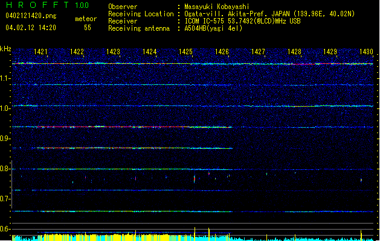The height and width of the screenshot is (241, 380).
Task: Select the 1424 time marker
Action: (150, 52)
